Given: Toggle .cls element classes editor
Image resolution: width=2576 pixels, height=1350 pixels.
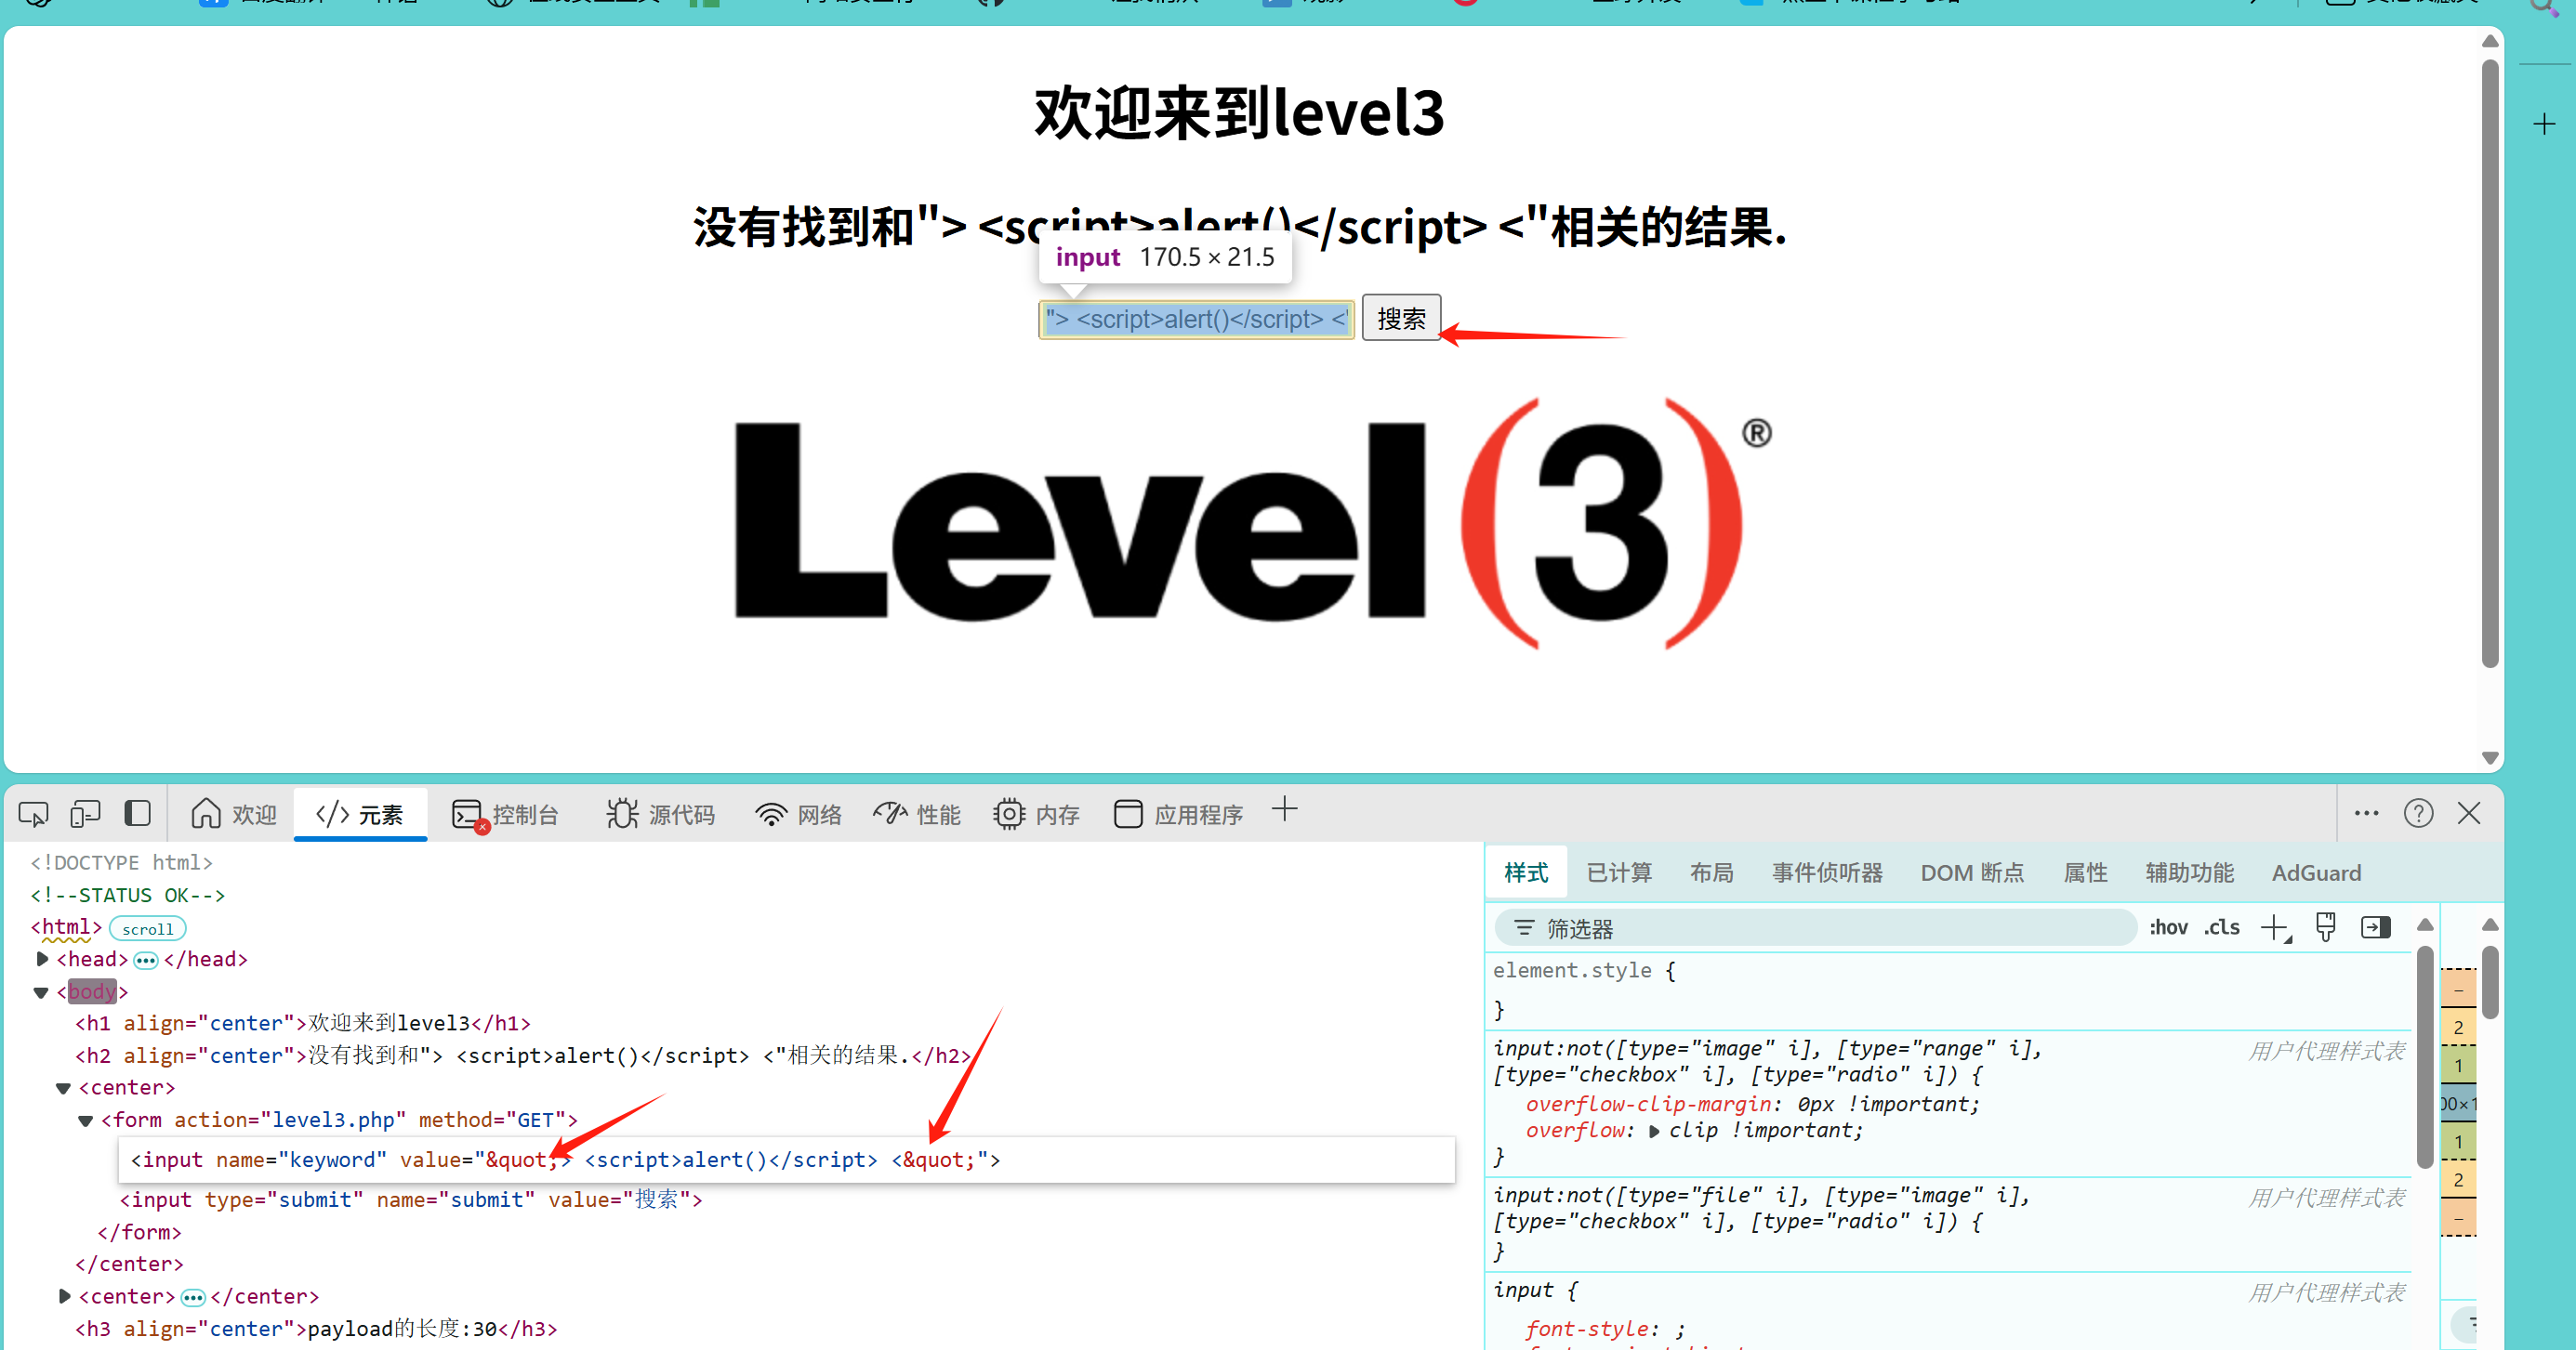Looking at the screenshot, I should [2222, 927].
